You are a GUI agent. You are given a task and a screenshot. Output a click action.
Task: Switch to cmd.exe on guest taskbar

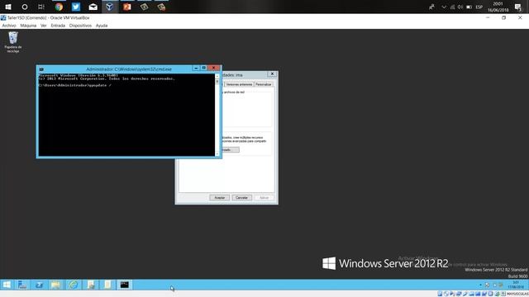point(125,285)
